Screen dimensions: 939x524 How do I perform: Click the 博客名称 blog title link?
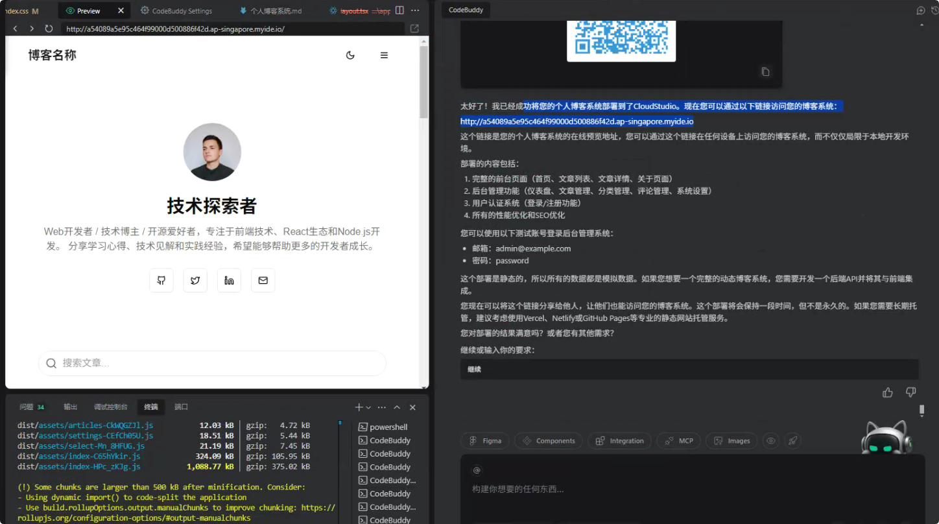[x=52, y=55]
